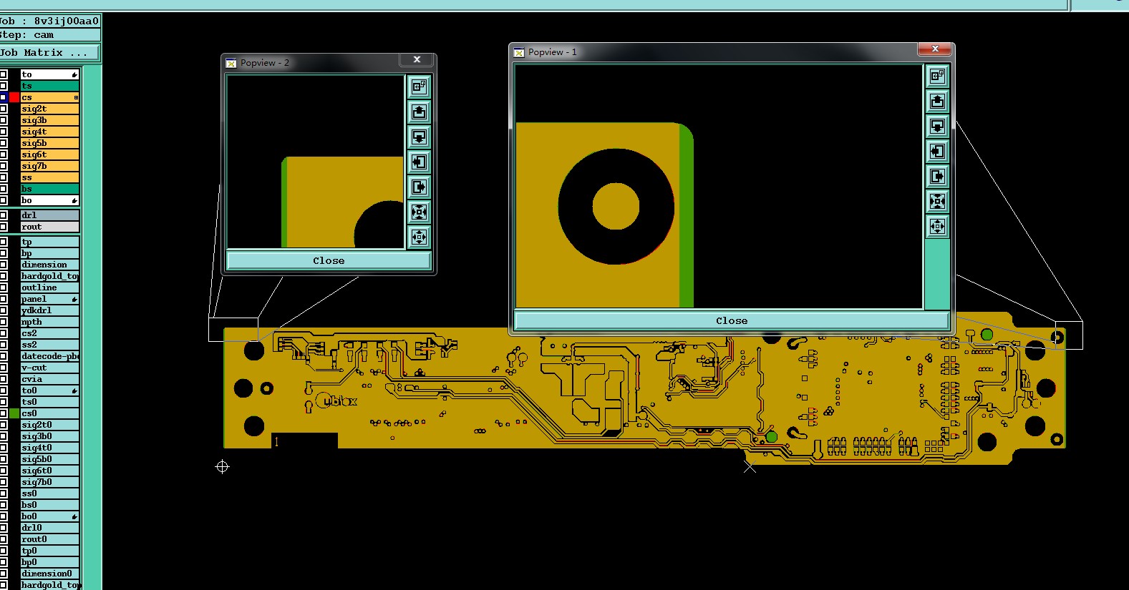Toggle checkbox for the 'sig4t' layer
This screenshot has height=590, width=1129.
click(x=4, y=132)
